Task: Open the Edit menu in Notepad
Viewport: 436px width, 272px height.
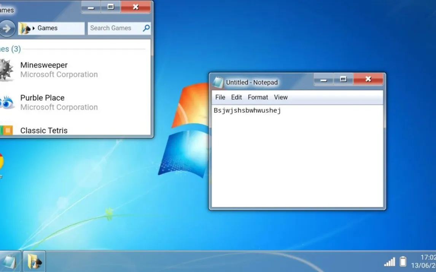Action: [x=236, y=97]
